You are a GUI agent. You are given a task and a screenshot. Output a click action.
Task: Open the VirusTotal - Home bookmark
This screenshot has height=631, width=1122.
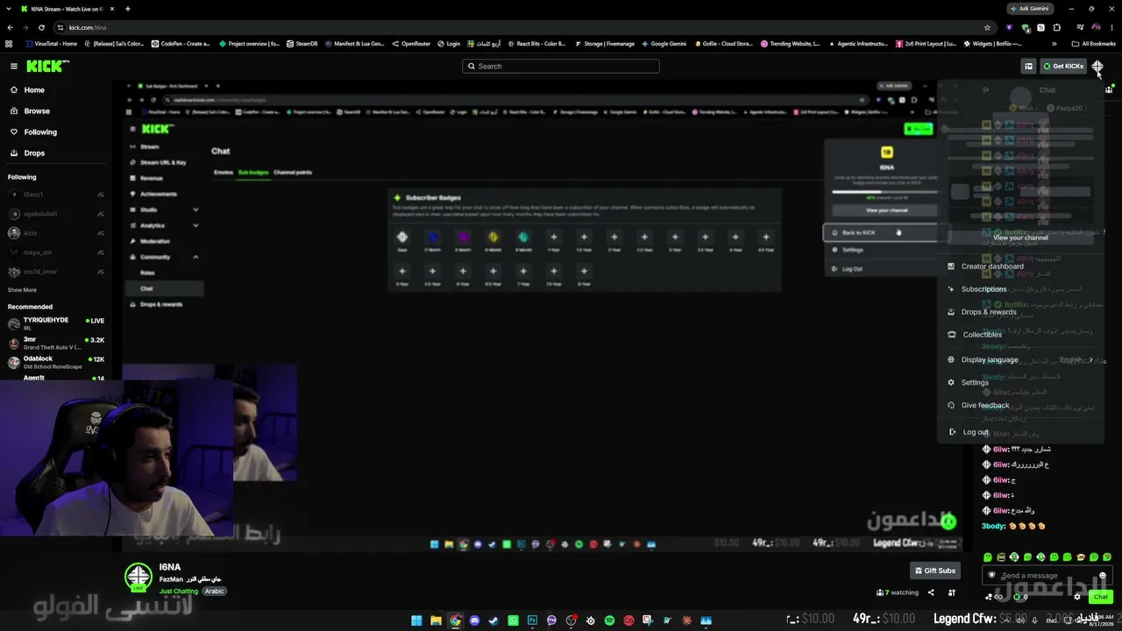click(x=51, y=44)
